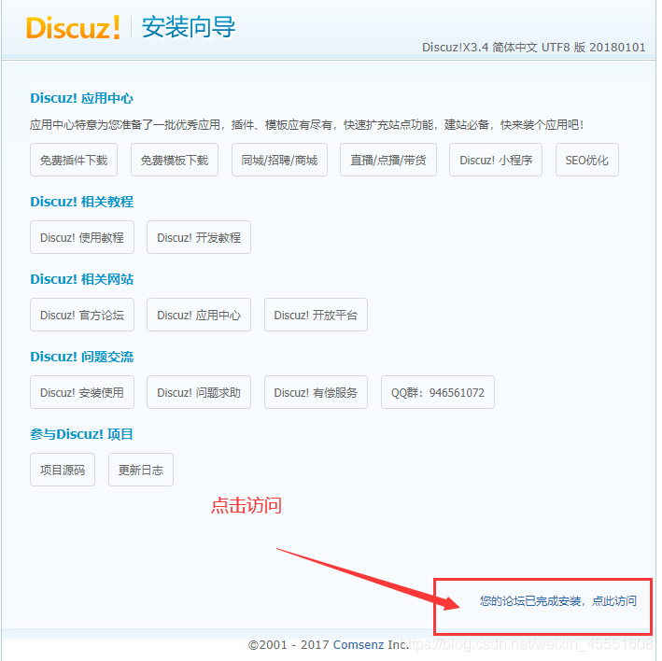Click the 免费插件下载 button

click(74, 160)
